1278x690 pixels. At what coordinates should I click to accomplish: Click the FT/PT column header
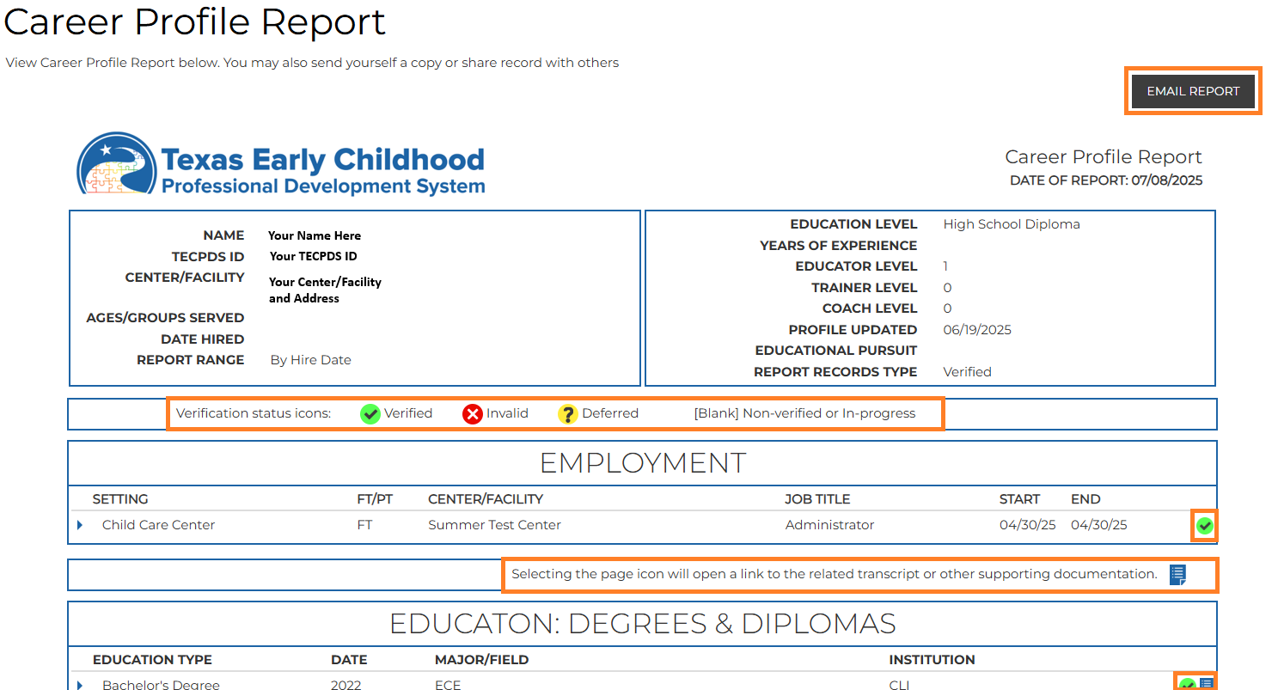coord(375,499)
